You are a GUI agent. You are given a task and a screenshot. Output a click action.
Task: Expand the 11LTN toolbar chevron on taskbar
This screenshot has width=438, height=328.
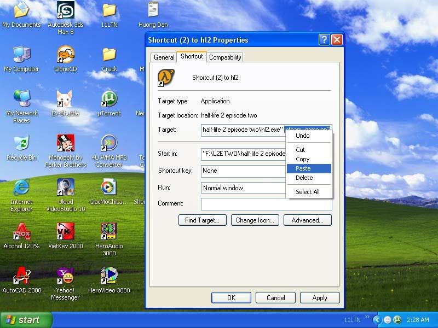(367, 317)
